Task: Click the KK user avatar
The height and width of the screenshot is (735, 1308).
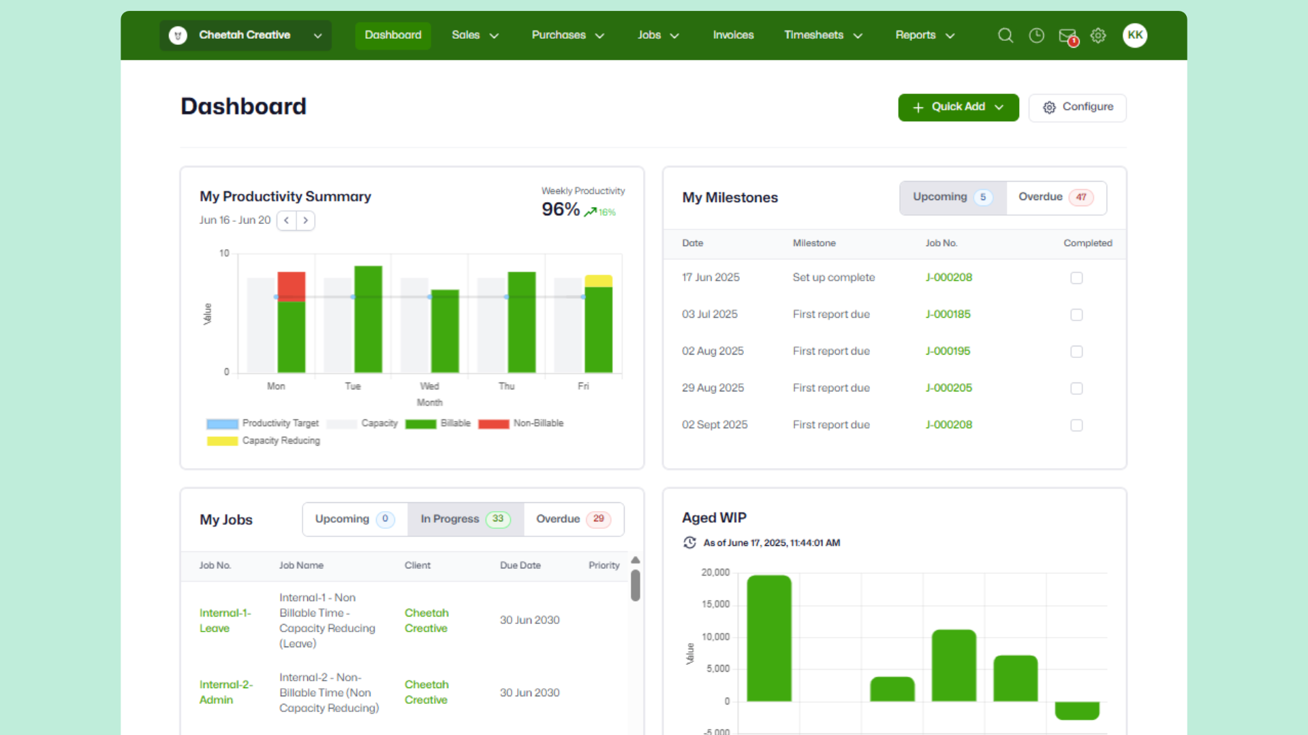Action: coord(1135,35)
